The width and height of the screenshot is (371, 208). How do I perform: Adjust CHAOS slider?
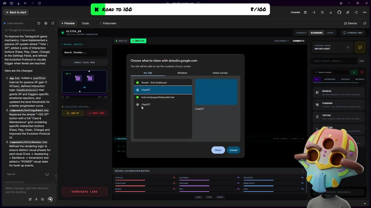145,191
